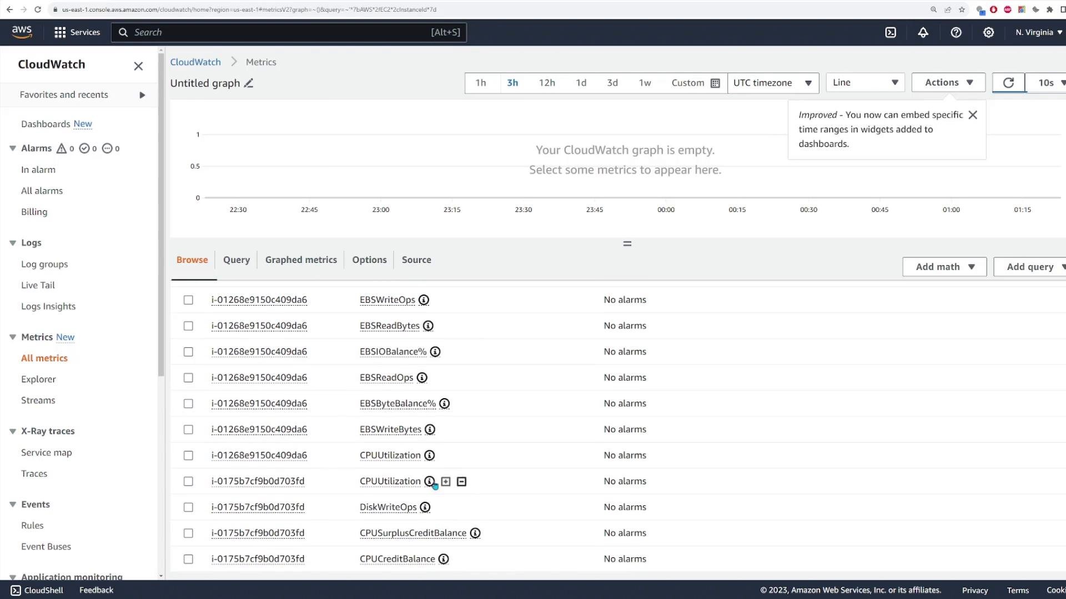This screenshot has height=599, width=1066.
Task: Collapse the Alarms section
Action: pos(13,148)
